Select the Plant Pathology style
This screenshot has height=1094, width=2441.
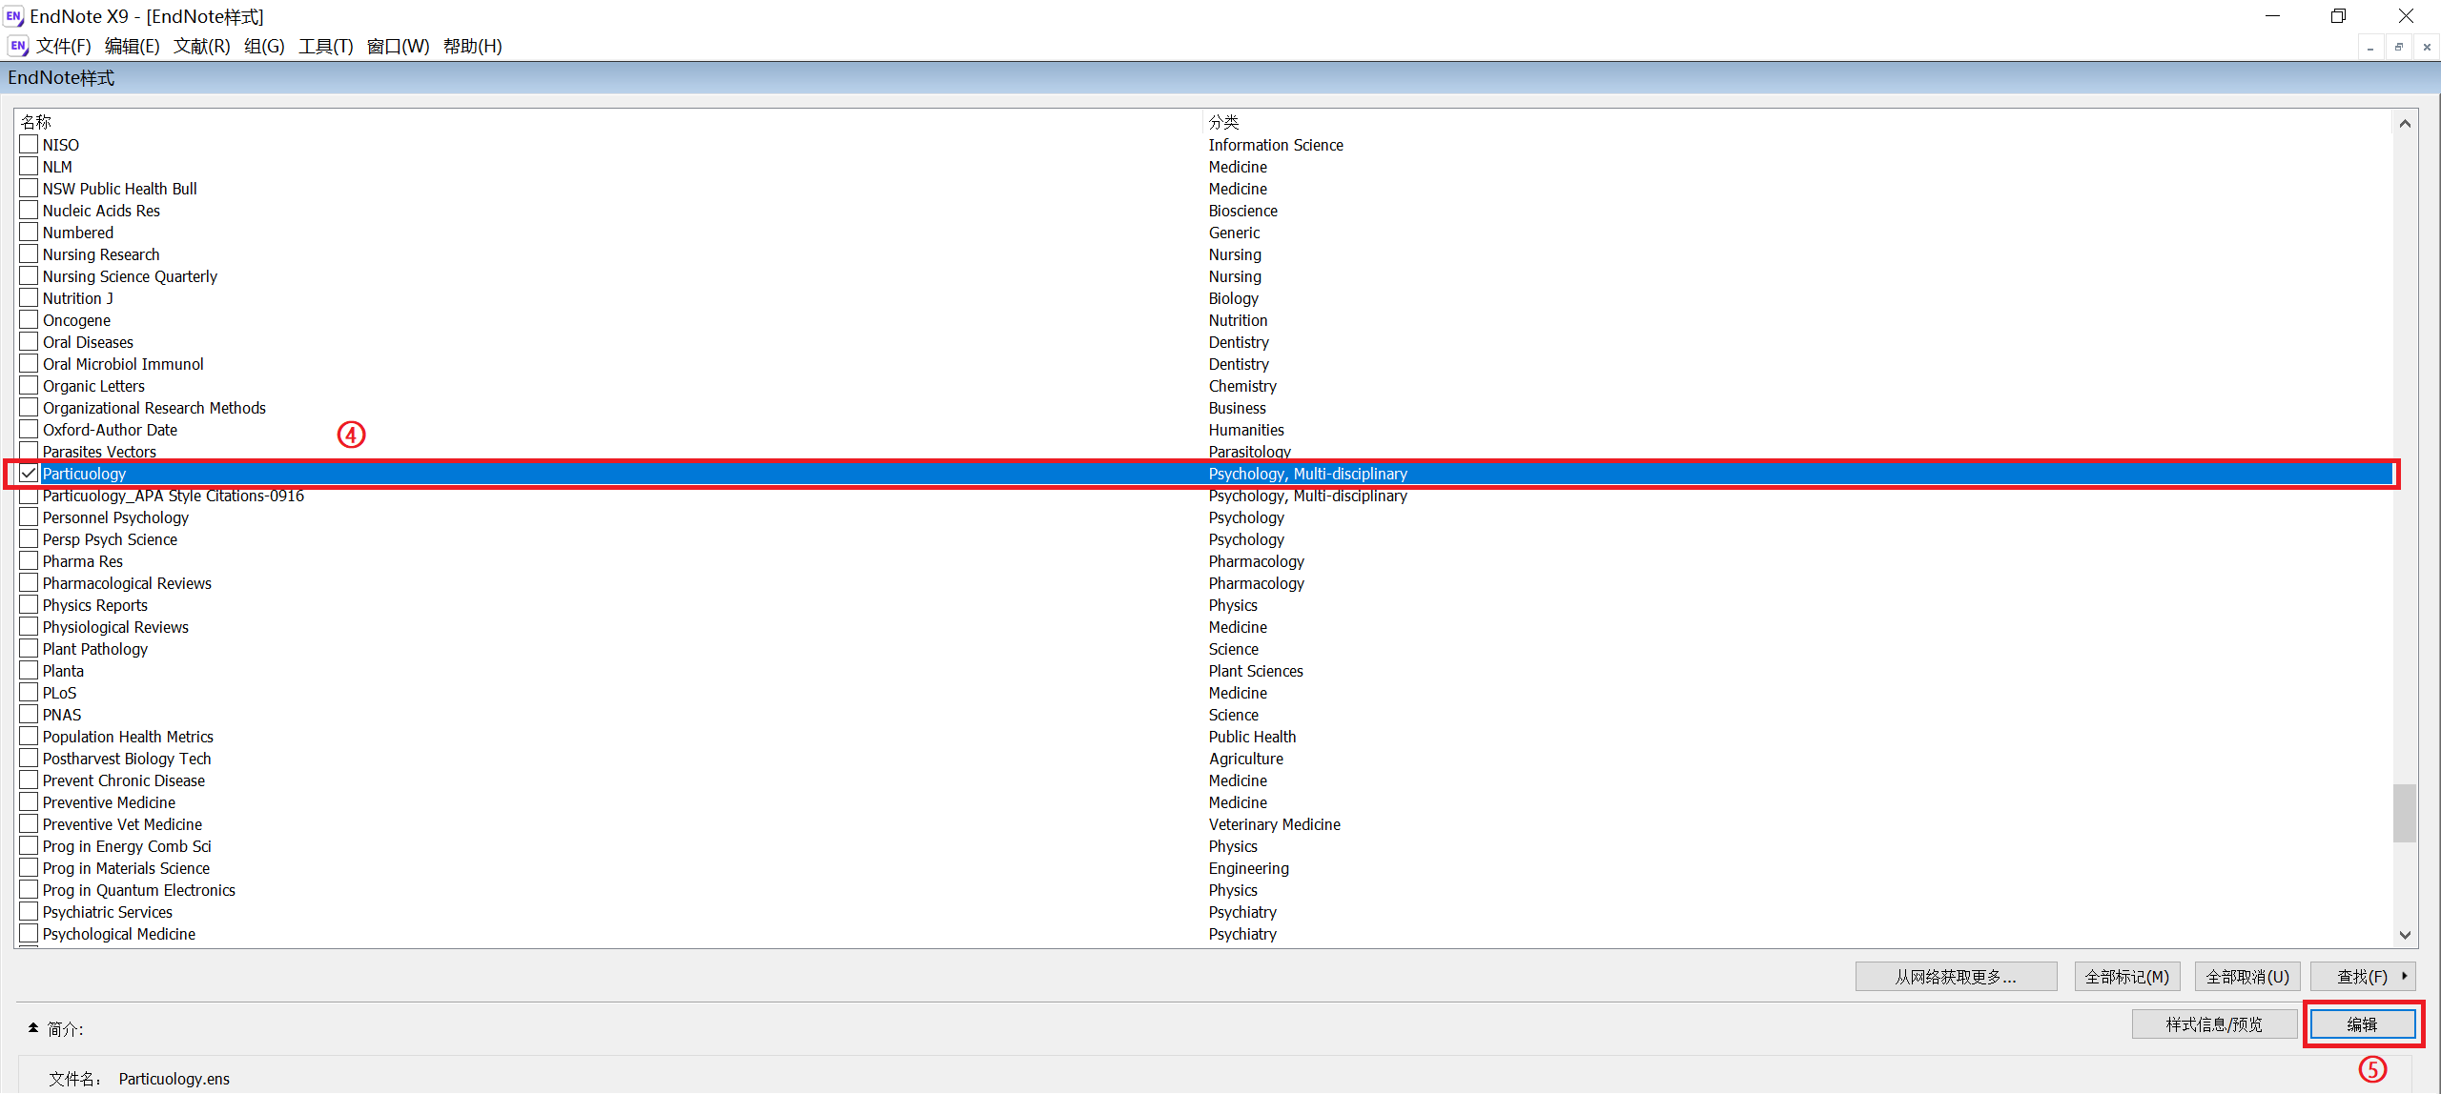(94, 649)
